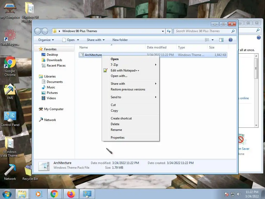The height and width of the screenshot is (199, 265).
Task: Sort by the Name column header
Action: 112,47
